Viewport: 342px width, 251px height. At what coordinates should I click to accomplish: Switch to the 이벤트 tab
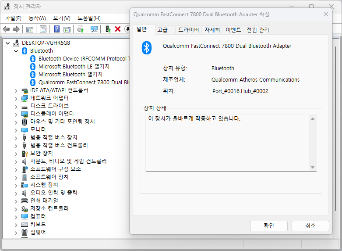pyautogui.click(x=233, y=30)
